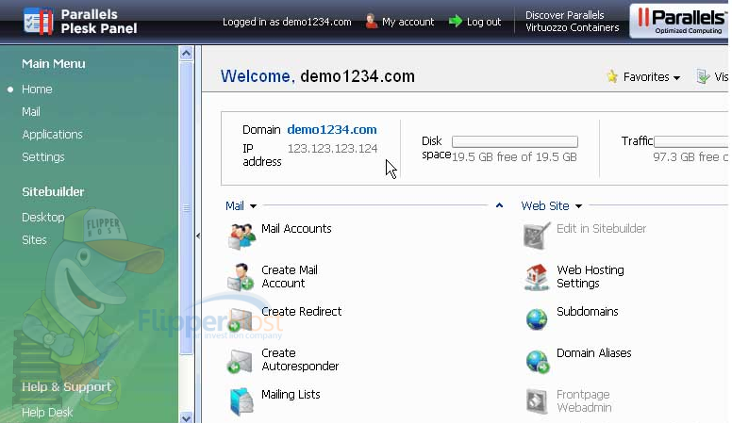Select Home in the Main Menu

[x=37, y=90]
